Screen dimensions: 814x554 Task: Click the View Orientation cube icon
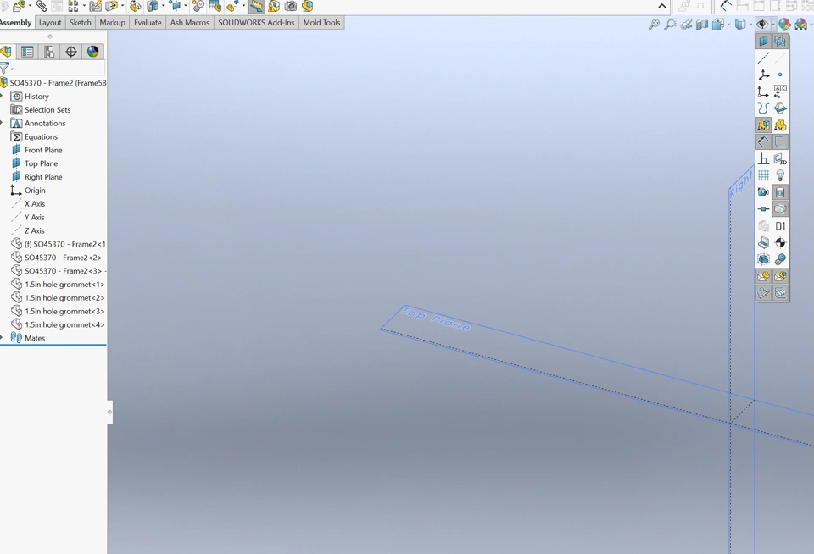click(718, 24)
